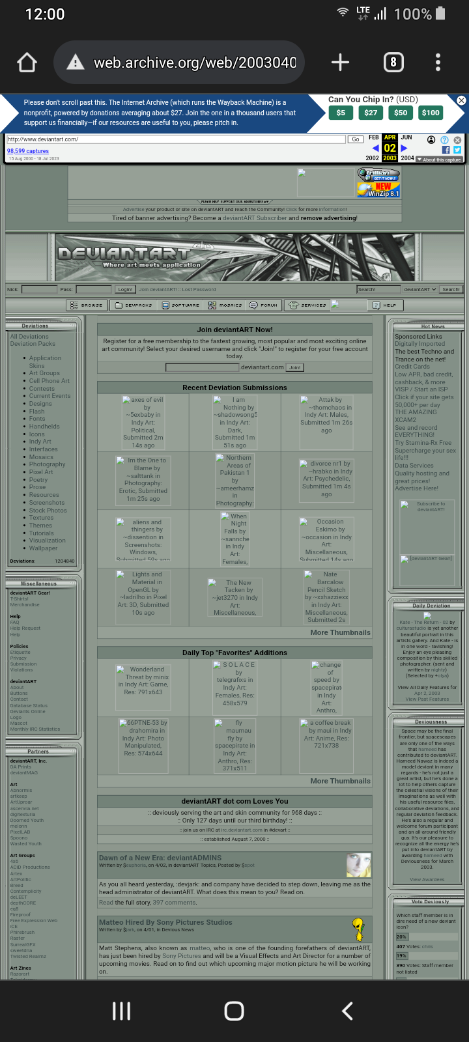The height and width of the screenshot is (1042, 469).
Task: Open the Help nav item
Action: click(384, 305)
